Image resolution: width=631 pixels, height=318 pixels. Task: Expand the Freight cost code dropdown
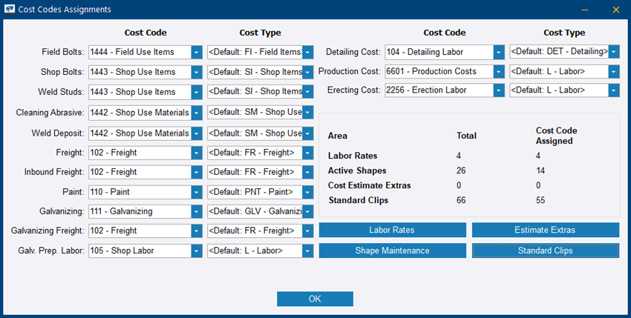click(x=196, y=152)
